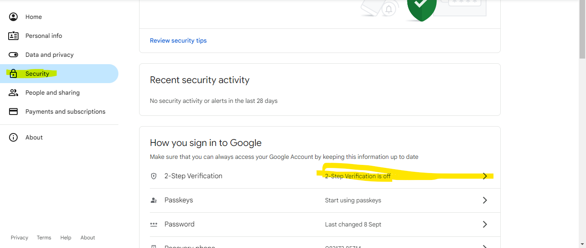Click the Personal info ID card icon
Screen dimensions: 586x248
click(x=13, y=36)
